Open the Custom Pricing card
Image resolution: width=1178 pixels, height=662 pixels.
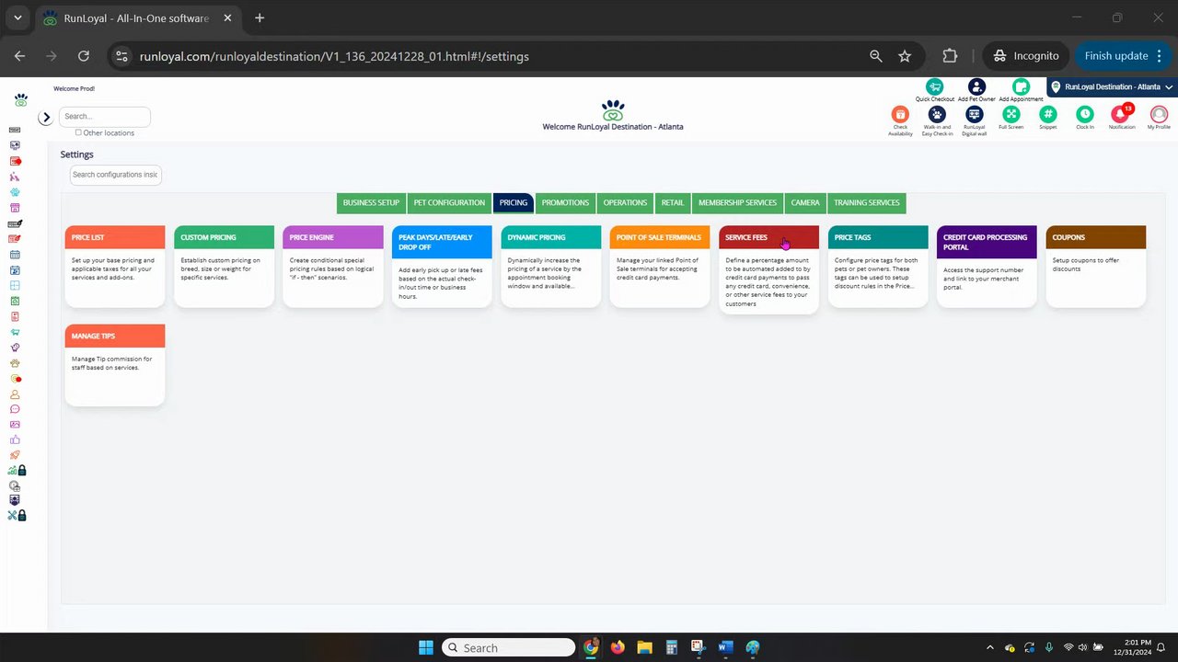pos(224,266)
